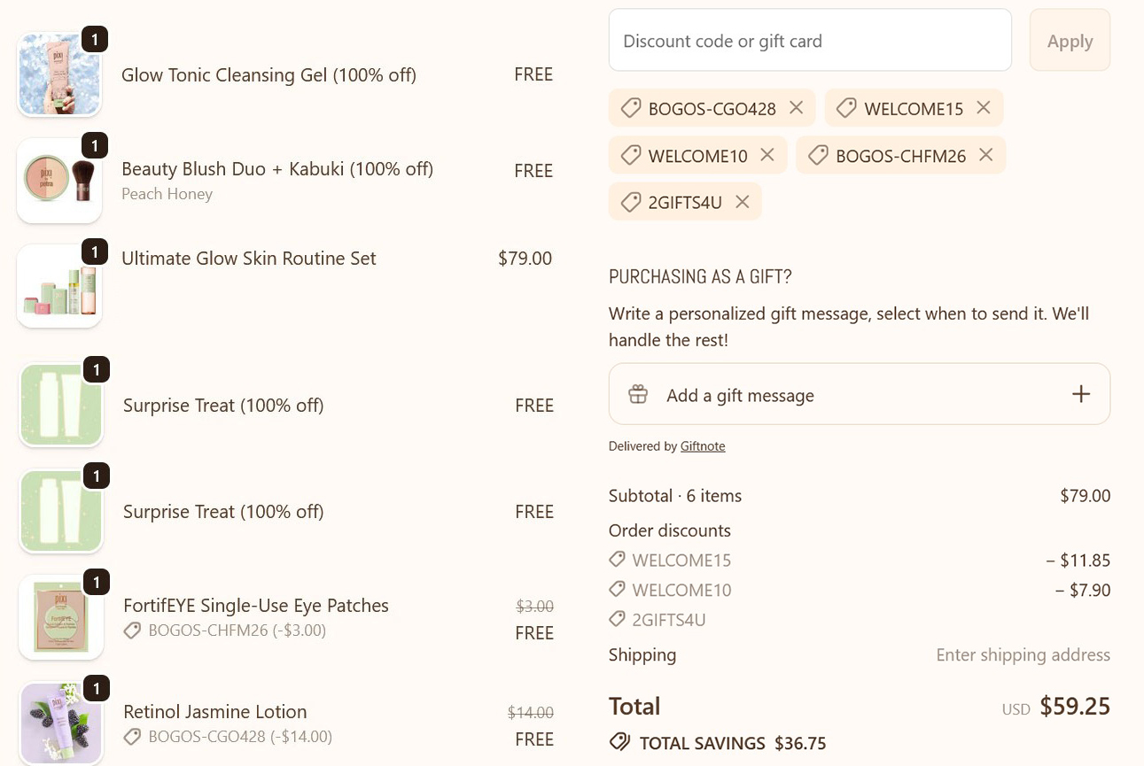Remove the WELCOME15 discount code
The height and width of the screenshot is (766, 1144).
tap(983, 108)
